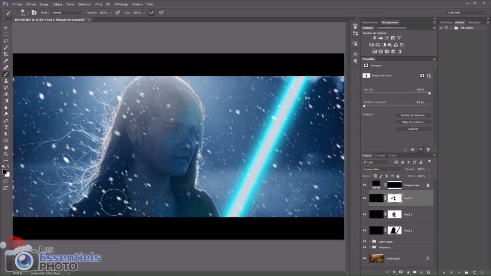The width and height of the screenshot is (491, 276).
Task: Open the brush settings panel icon
Action: 34,13
